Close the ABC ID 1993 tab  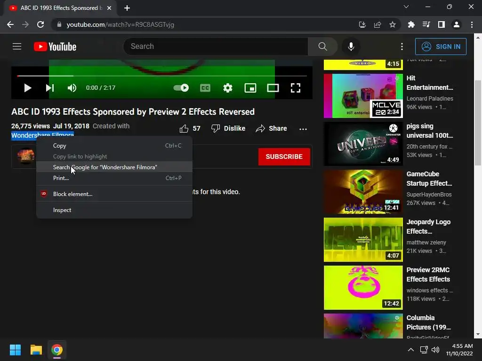click(x=109, y=8)
